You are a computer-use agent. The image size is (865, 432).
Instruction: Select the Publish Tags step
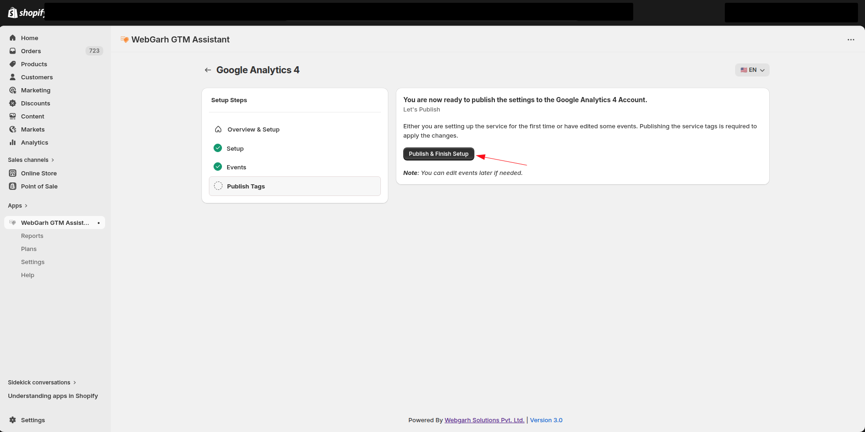[x=295, y=186]
